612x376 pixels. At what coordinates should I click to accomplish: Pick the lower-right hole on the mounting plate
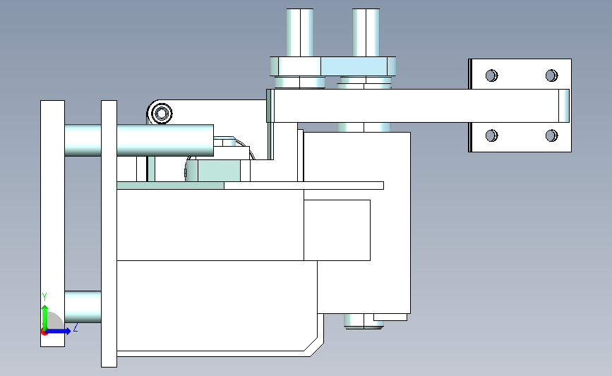click(x=551, y=135)
